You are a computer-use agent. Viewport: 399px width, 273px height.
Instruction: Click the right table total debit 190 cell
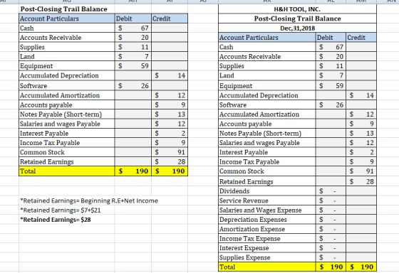pos(331,267)
